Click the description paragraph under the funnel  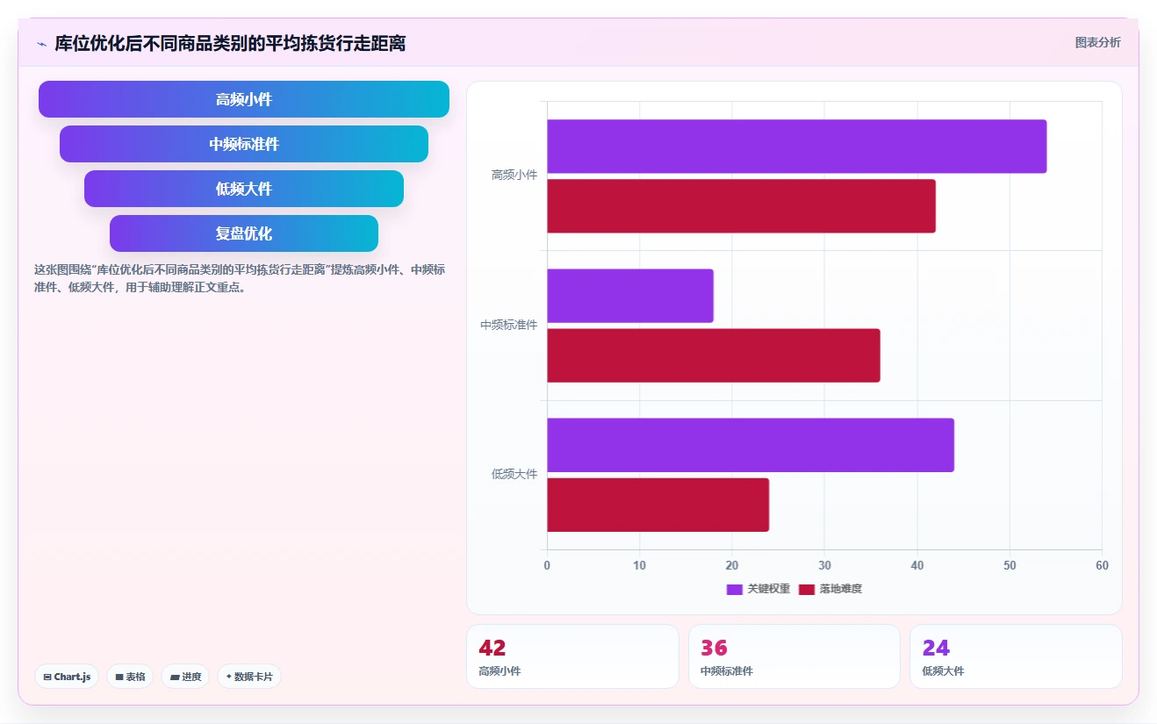tap(240, 278)
